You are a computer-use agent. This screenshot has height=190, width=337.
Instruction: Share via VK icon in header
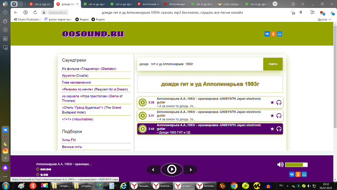point(267,34)
